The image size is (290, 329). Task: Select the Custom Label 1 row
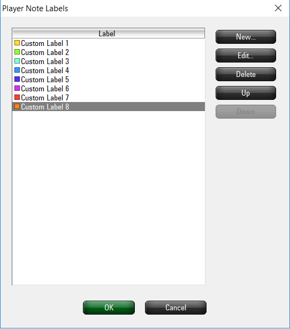coord(109,43)
